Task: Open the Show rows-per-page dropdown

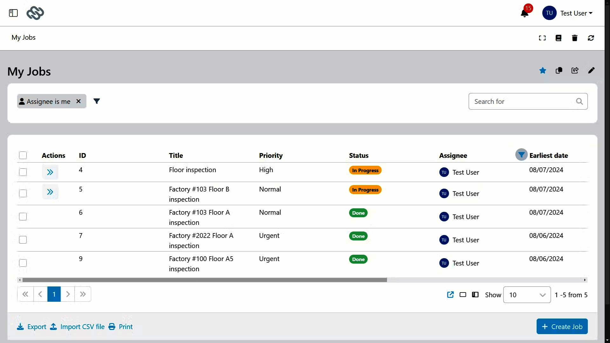Action: pyautogui.click(x=527, y=295)
